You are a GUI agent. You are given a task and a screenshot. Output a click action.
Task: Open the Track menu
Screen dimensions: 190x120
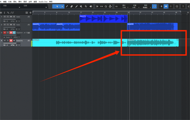(x=15, y=2)
